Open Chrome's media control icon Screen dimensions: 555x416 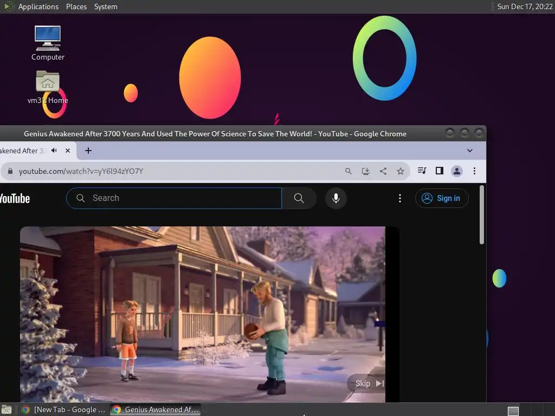pyautogui.click(x=422, y=171)
